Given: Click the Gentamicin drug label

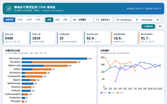Looking at the screenshot, I should point(15,98).
